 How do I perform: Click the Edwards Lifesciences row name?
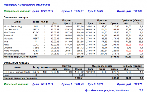point(14,54)
